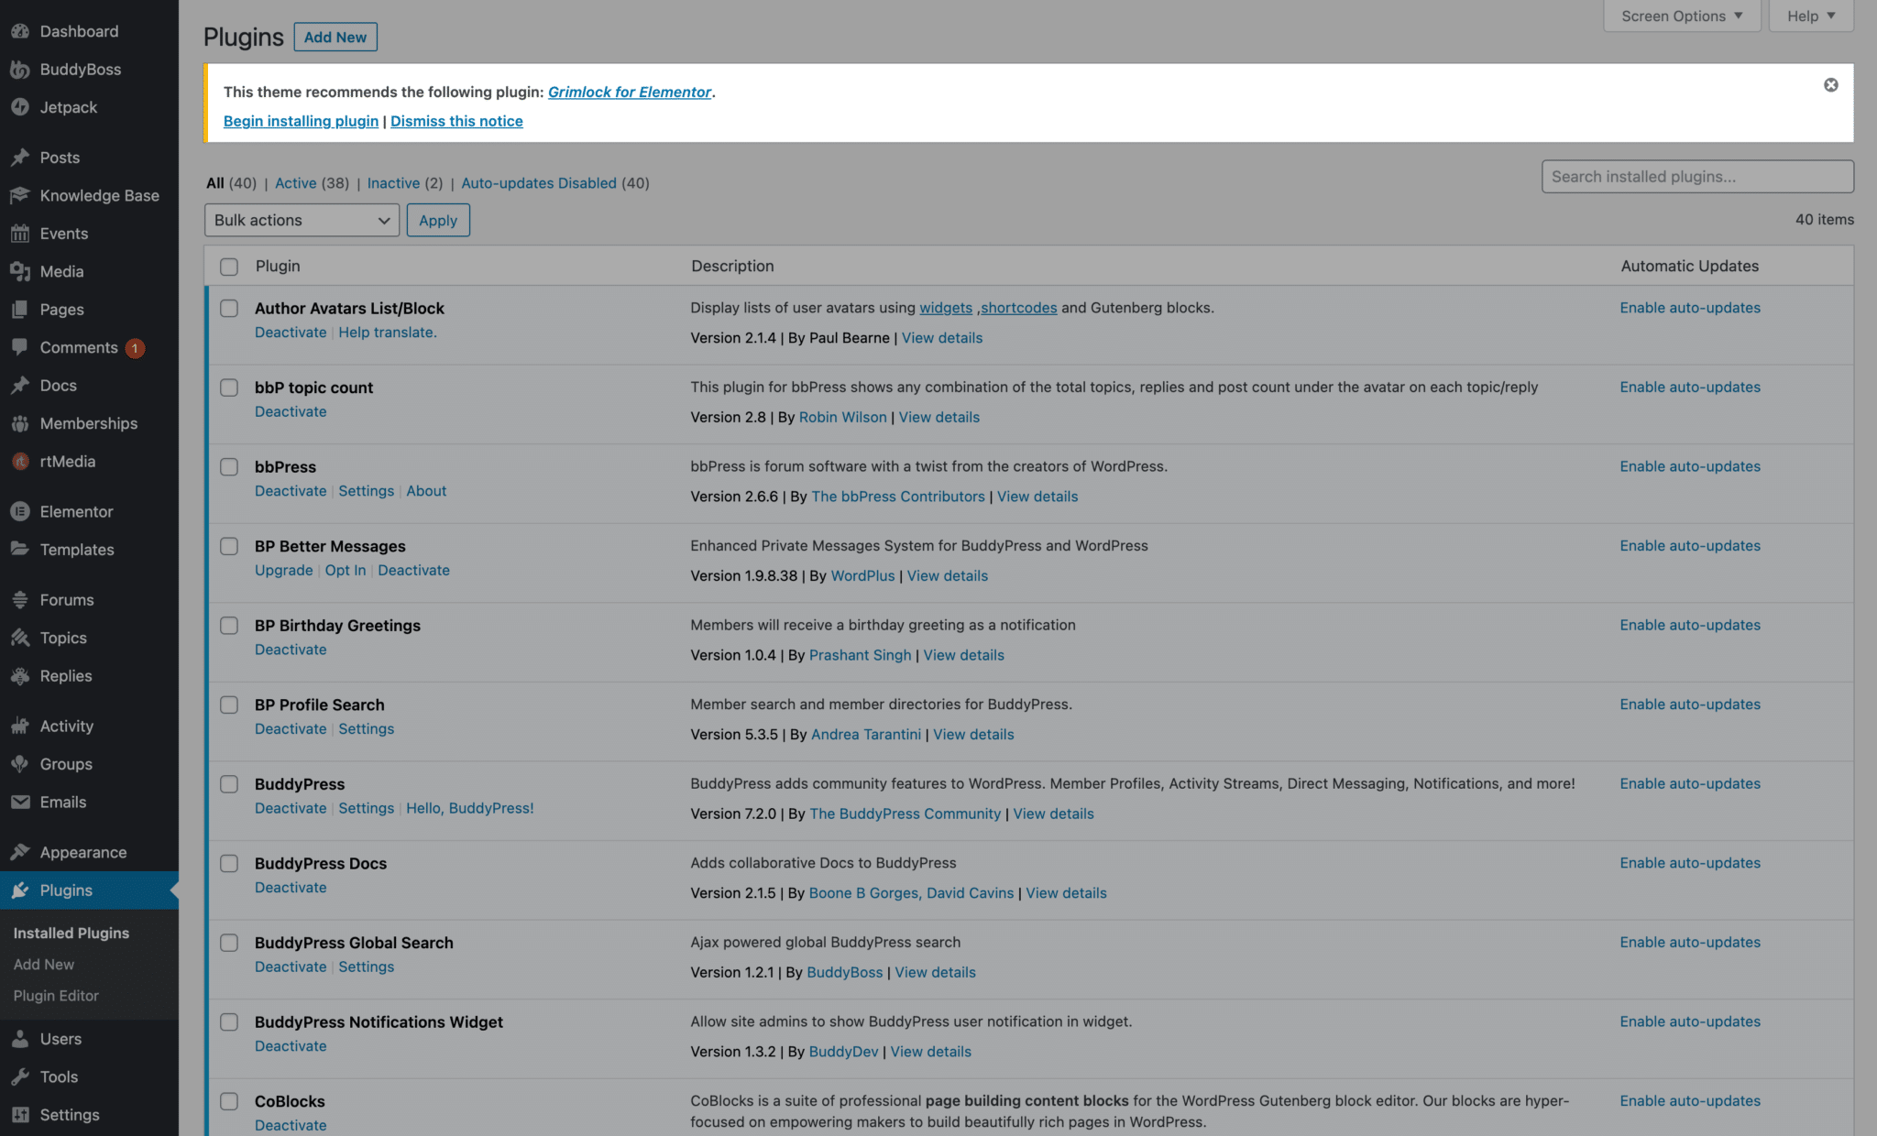Open the widgets link in Author Avatars description
This screenshot has width=1877, height=1136.
click(x=946, y=308)
